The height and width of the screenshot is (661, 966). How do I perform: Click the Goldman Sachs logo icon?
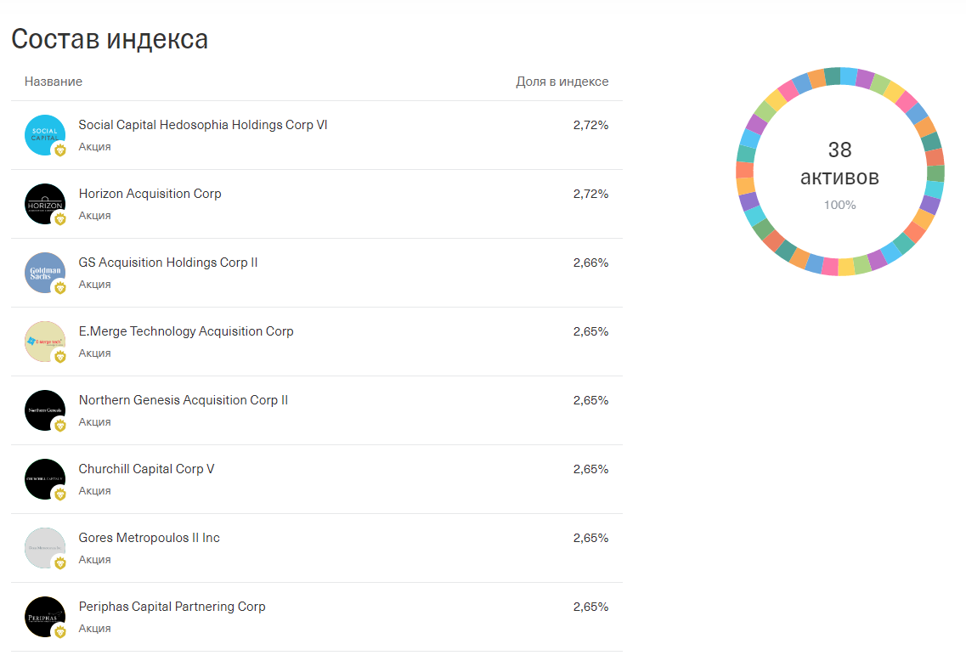click(x=45, y=273)
